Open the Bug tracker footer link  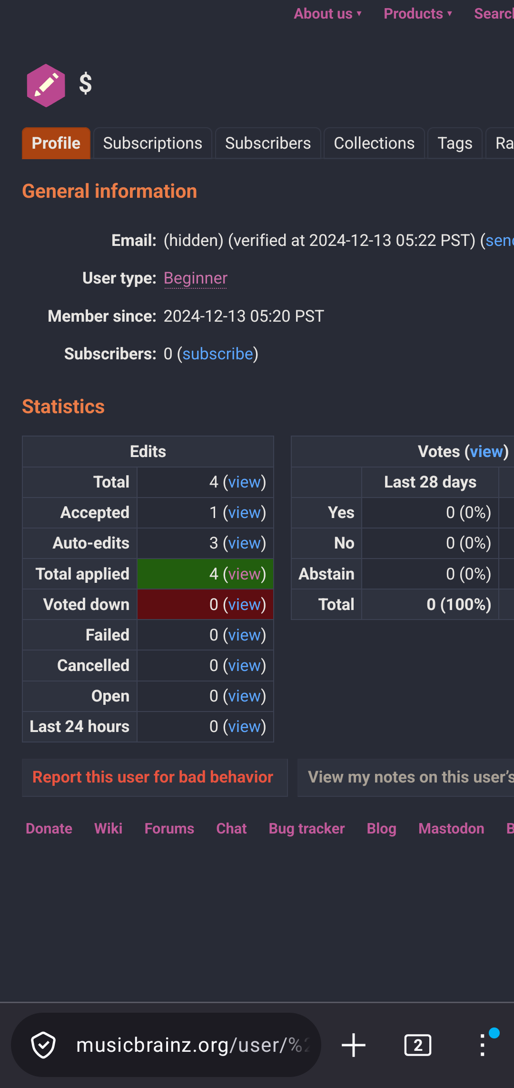[306, 829]
